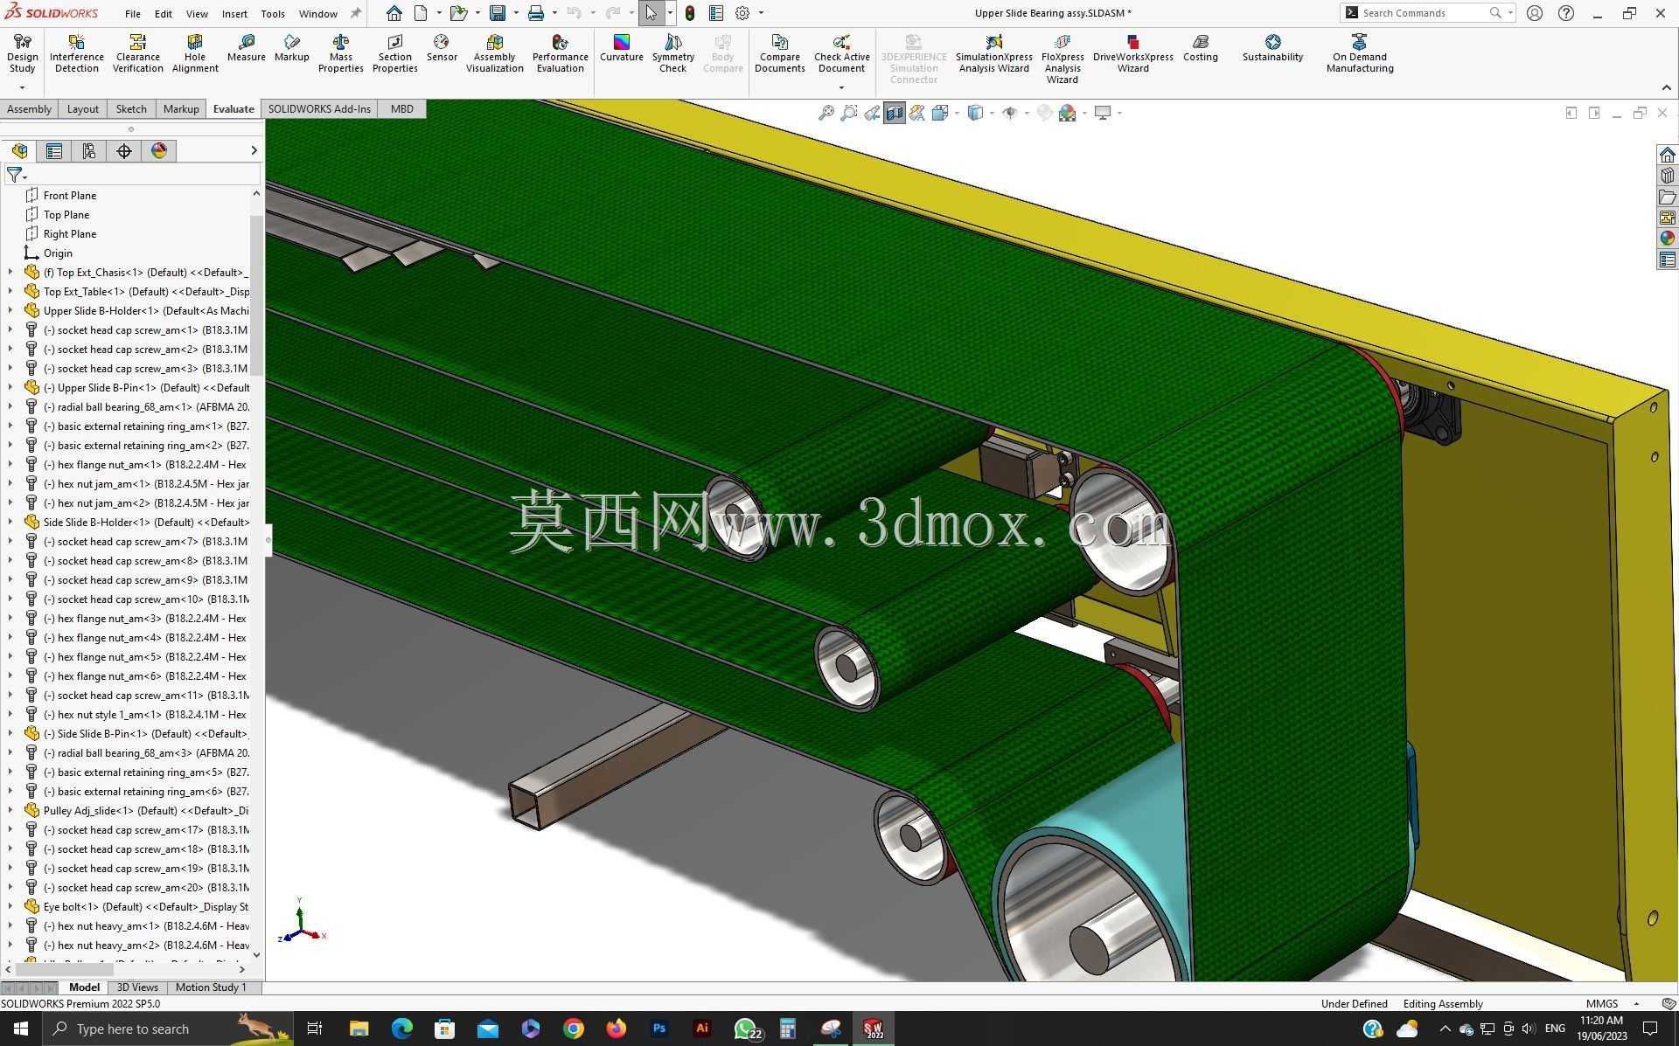Open the Markup tool
This screenshot has width=1679, height=1046.
point(291,49)
